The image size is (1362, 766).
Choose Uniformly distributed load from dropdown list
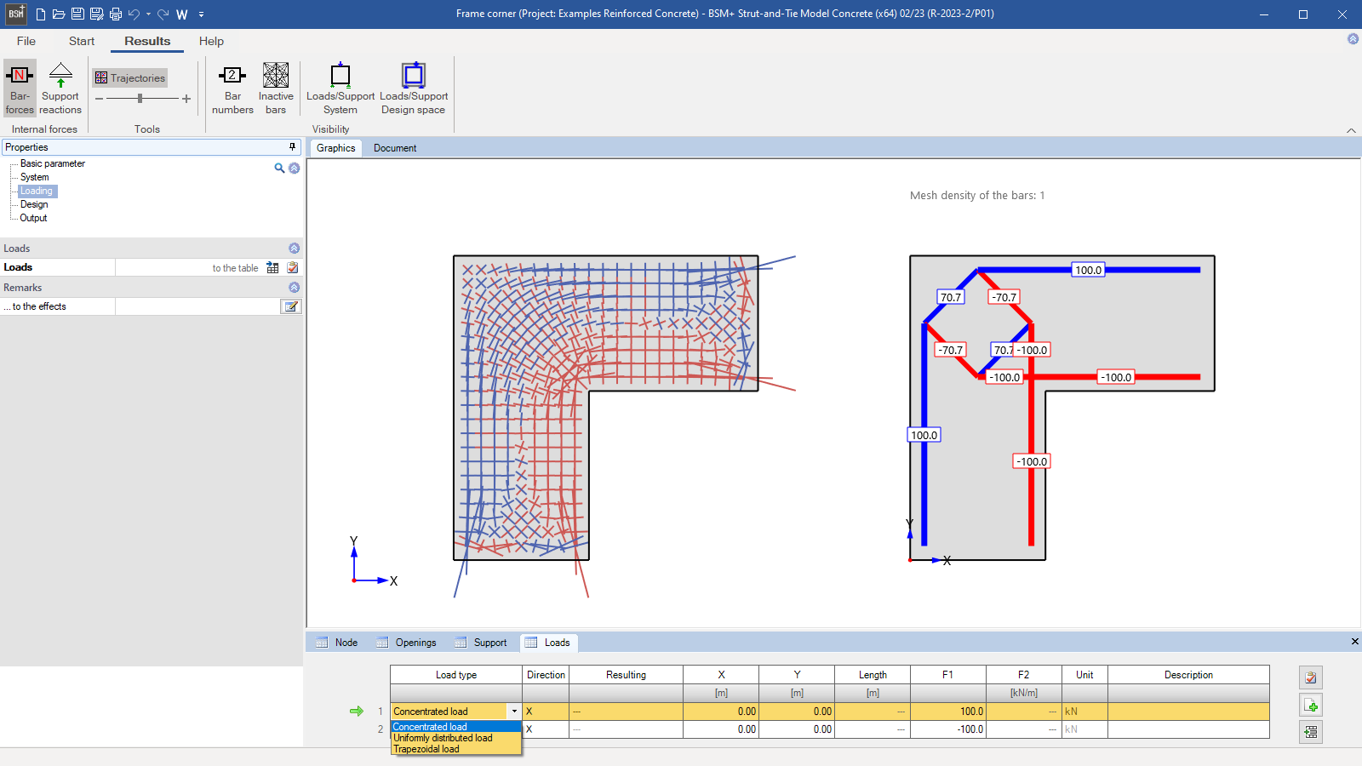point(456,738)
